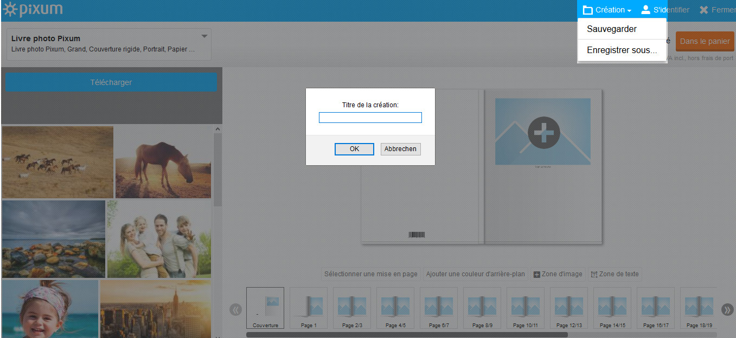Choose Enregistrer sous... from the menu
The width and height of the screenshot is (736, 338).
[622, 50]
